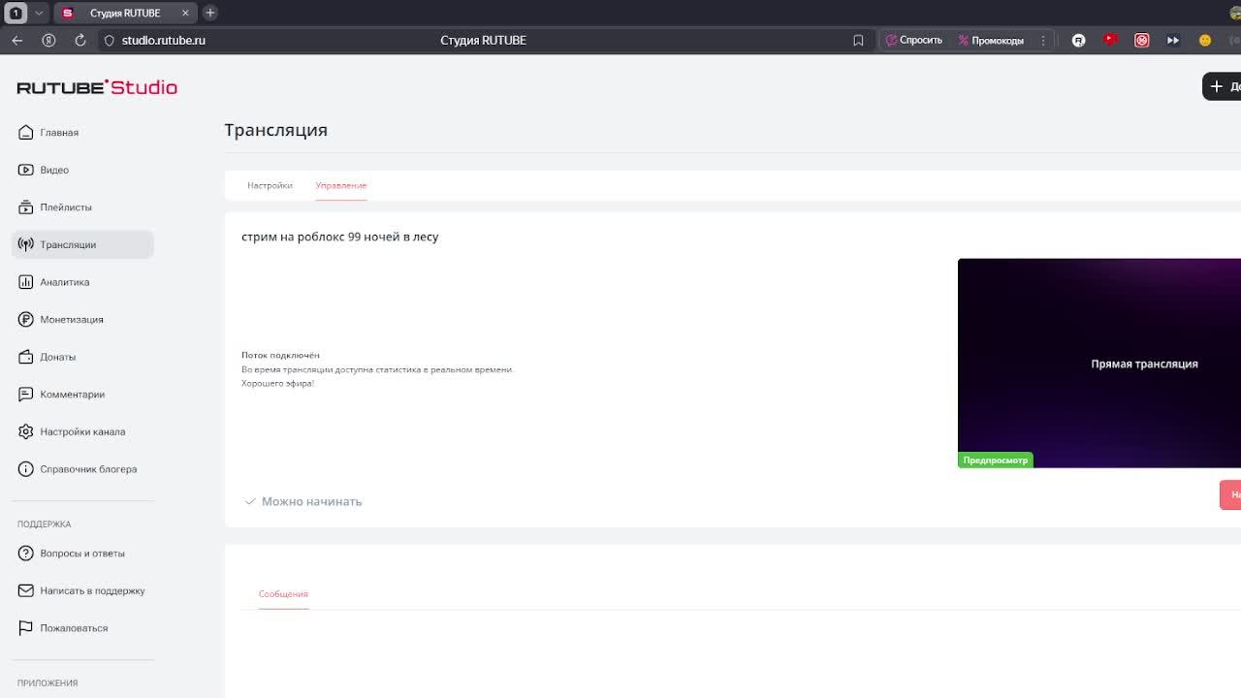This screenshot has width=1241, height=698.
Task: Click the Можно начинать status text
Action: (x=311, y=501)
